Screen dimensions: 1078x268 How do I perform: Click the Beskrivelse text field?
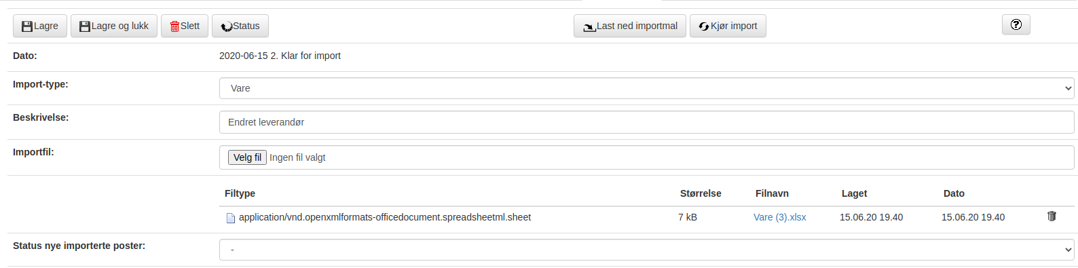point(646,122)
